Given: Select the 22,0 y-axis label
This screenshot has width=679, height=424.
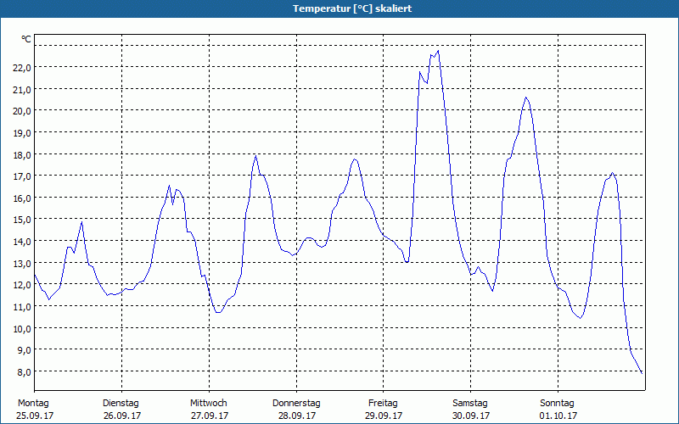Looking at the screenshot, I should pyautogui.click(x=23, y=68).
